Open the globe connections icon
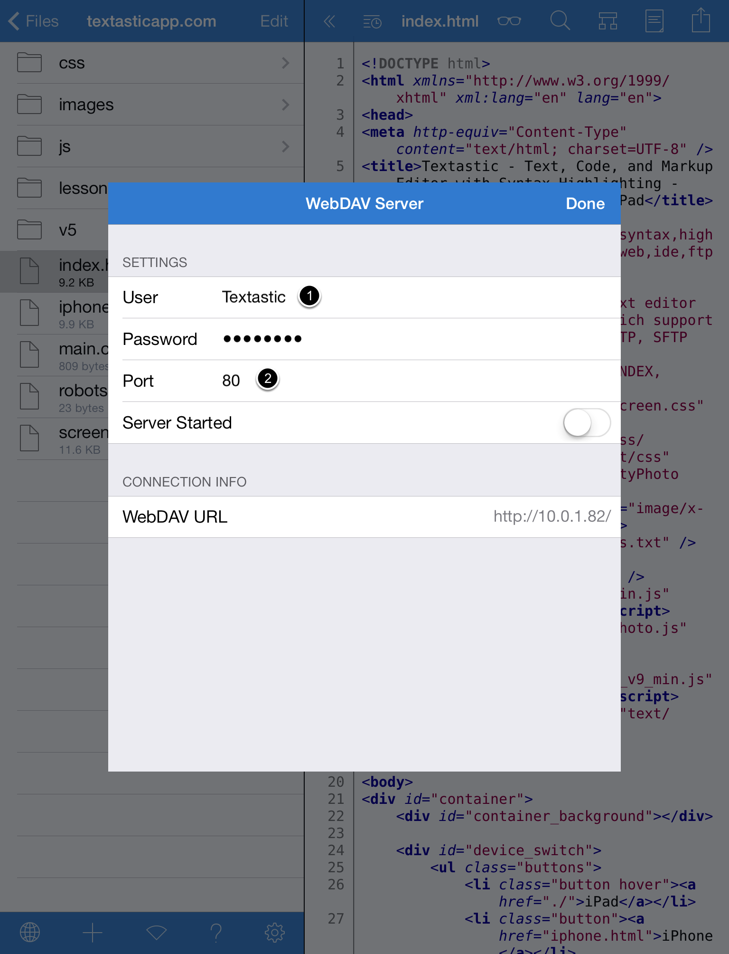Screen dimensions: 729x954 click(x=30, y=933)
